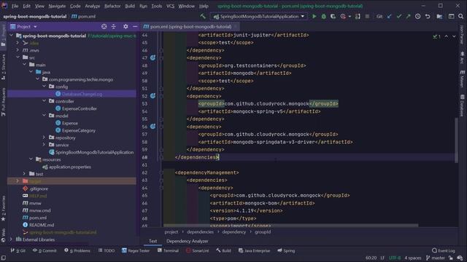467x262 pixels.
Task: Click the Build Project hammer icon
Action: point(203,16)
